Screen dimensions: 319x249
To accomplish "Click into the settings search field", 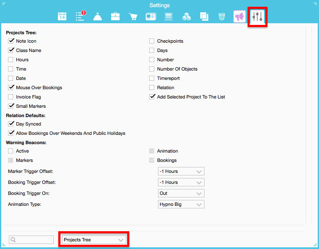I will (x=31, y=240).
